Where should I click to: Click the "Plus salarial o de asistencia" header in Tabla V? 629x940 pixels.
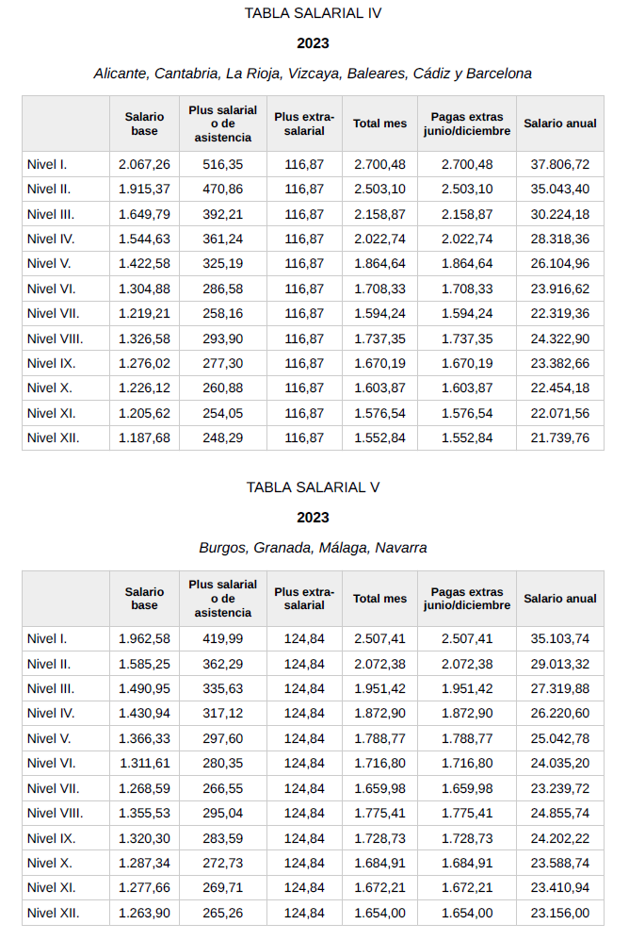[223, 599]
